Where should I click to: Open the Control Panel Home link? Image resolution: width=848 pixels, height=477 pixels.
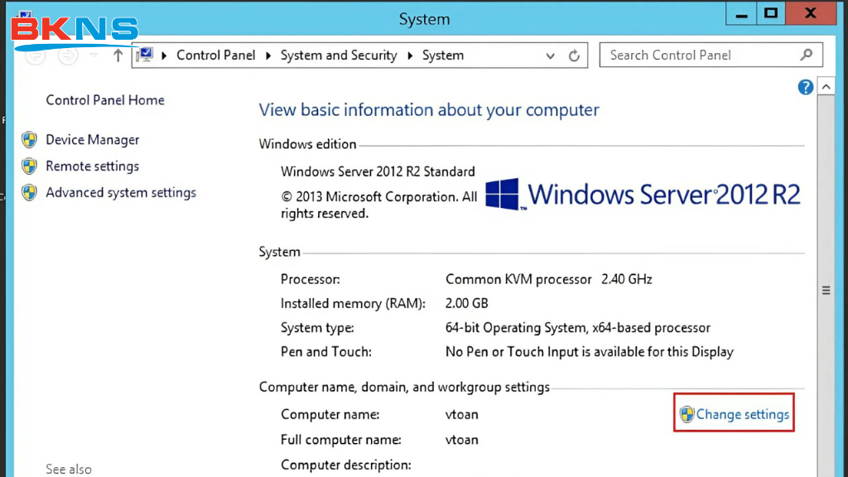105,100
